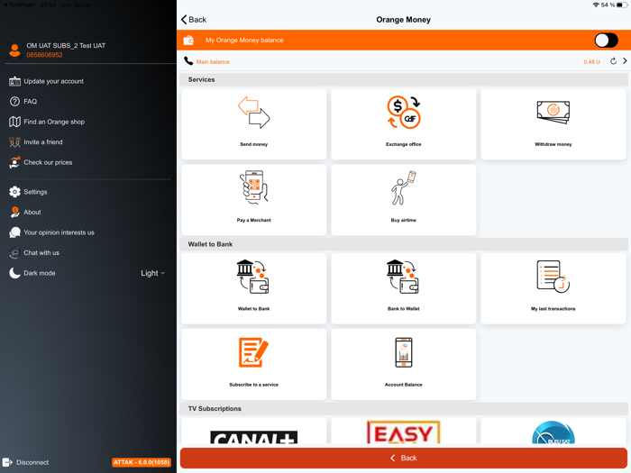Screen dimensions: 631x473
Task: Click the Wi-Fi icon in status bar
Action: 596,5
